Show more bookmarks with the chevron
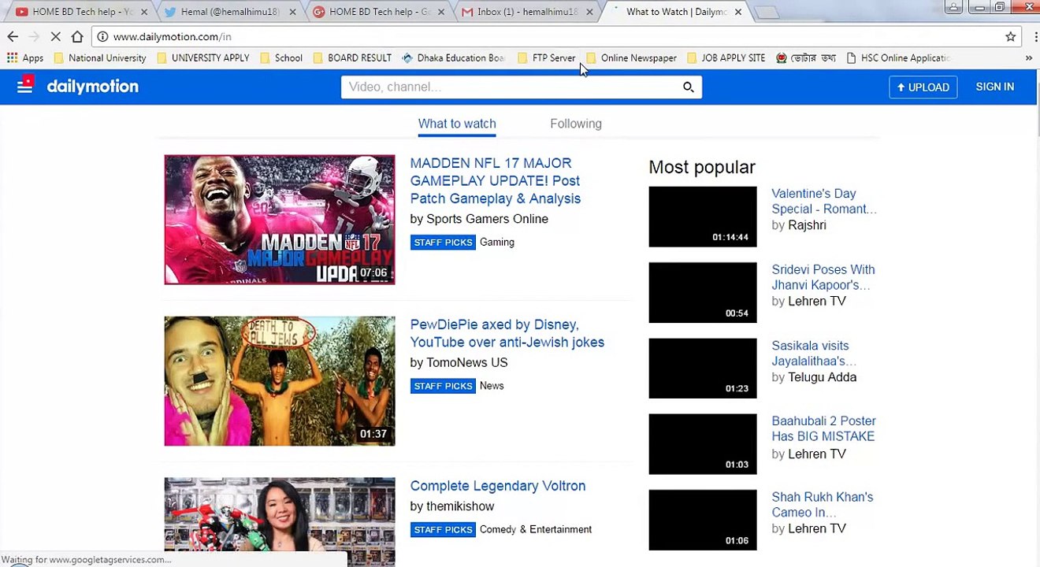1040x567 pixels. (x=1028, y=57)
